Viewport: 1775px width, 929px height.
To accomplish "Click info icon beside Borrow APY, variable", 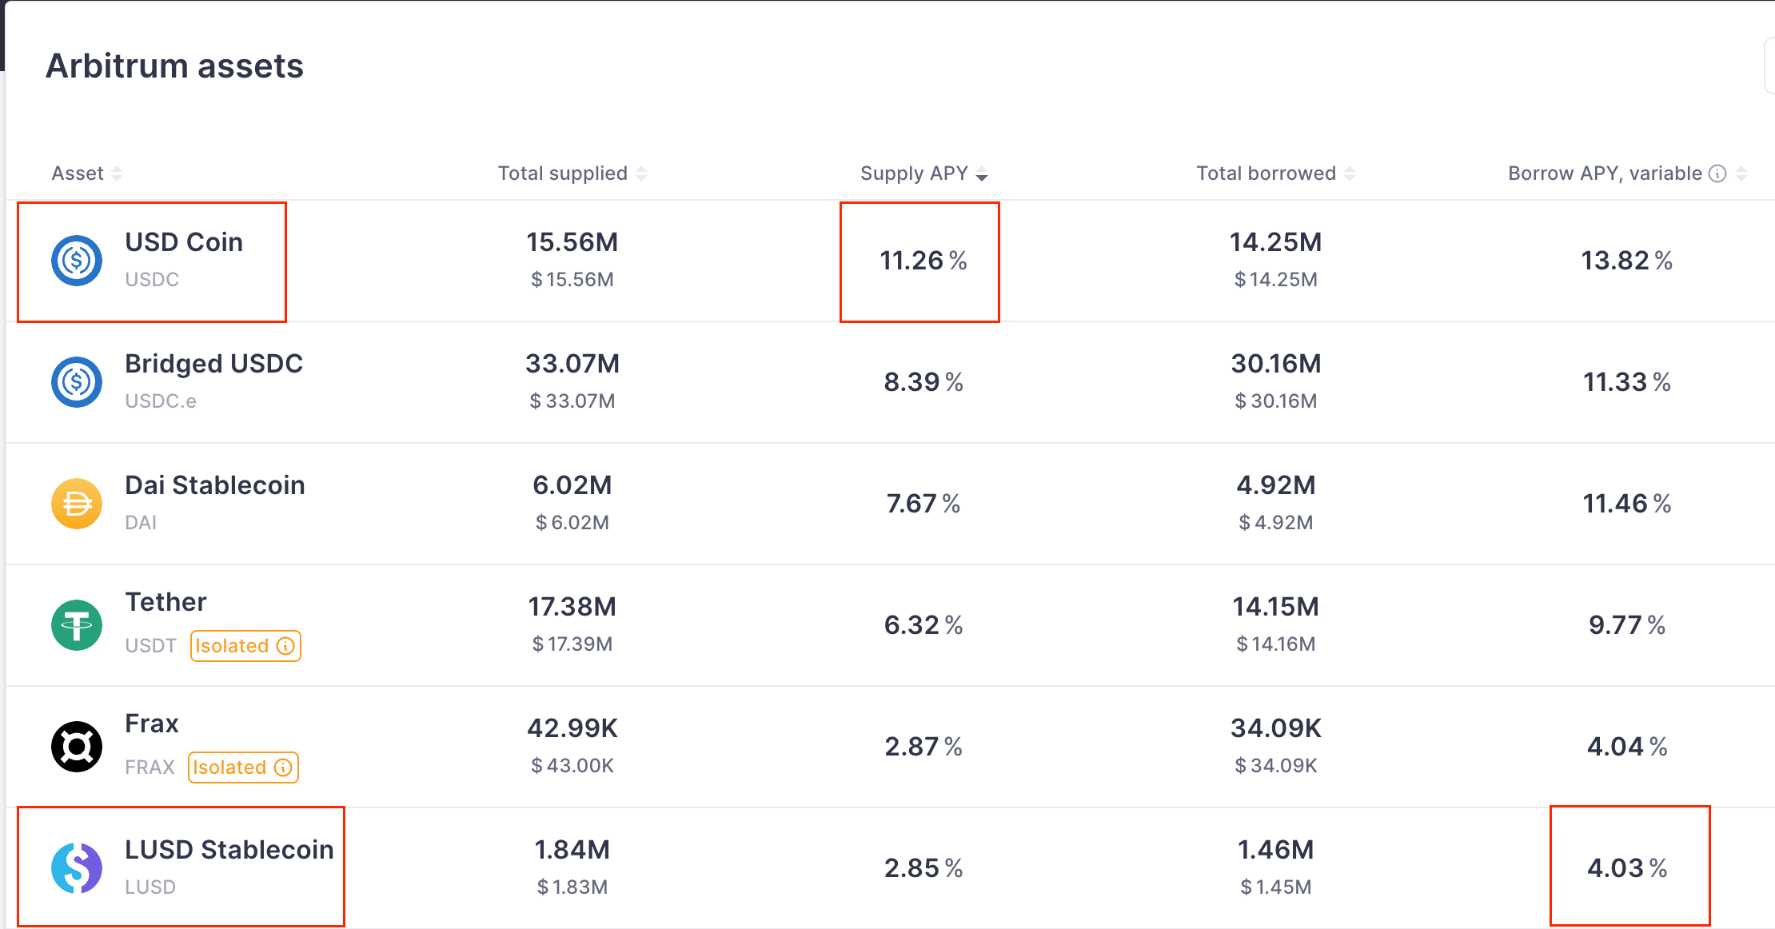I will 1717,173.
